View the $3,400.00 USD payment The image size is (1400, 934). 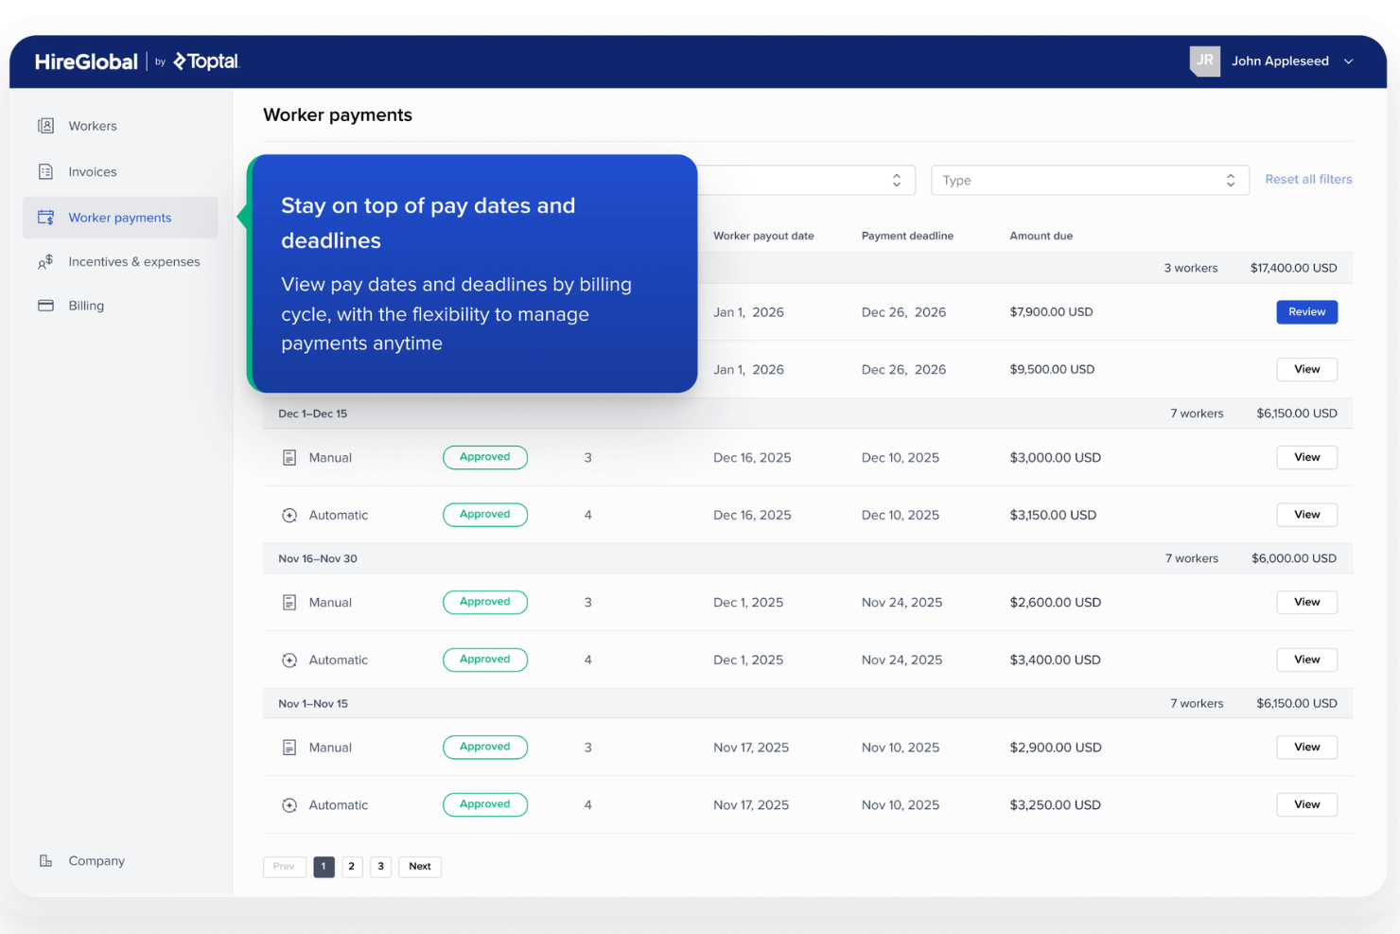pyautogui.click(x=1306, y=660)
